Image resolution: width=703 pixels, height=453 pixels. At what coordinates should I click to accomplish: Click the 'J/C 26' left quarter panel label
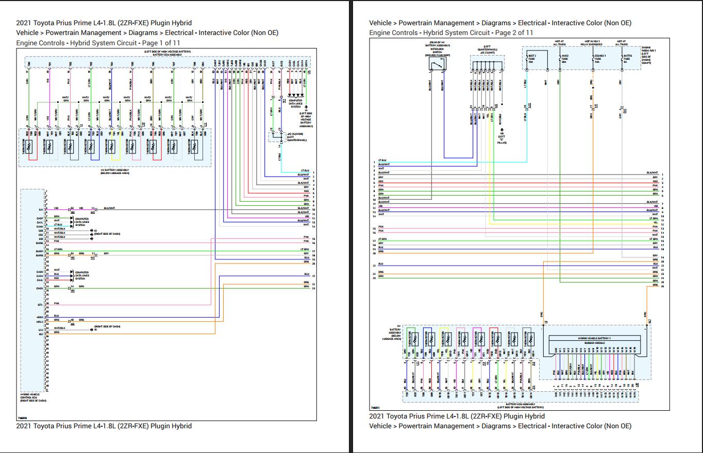pos(297,136)
